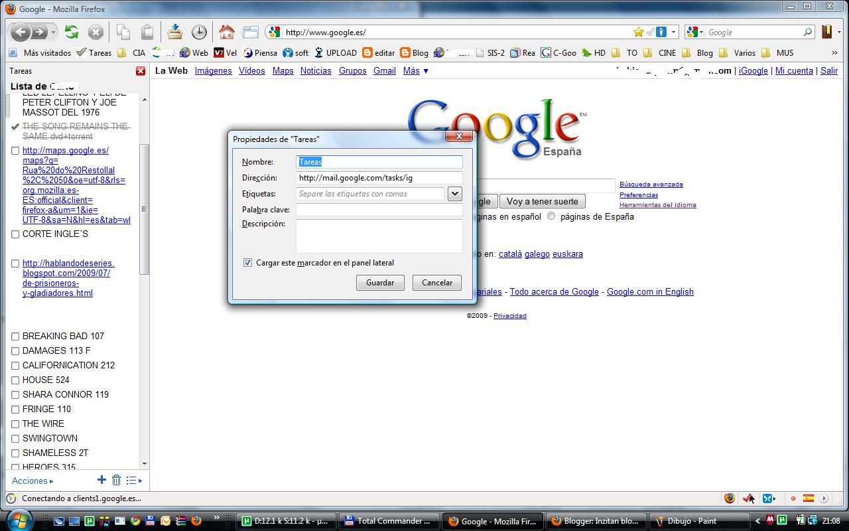This screenshot has width=849, height=531.
Task: Open the C-Goo bookmark
Action: click(558, 52)
